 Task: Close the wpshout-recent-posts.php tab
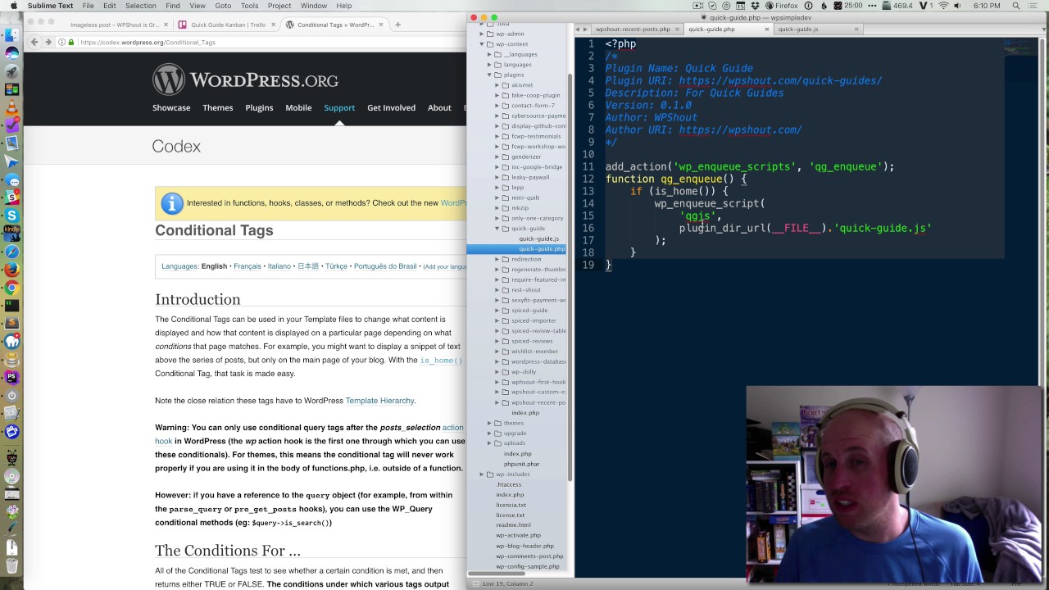coord(677,29)
